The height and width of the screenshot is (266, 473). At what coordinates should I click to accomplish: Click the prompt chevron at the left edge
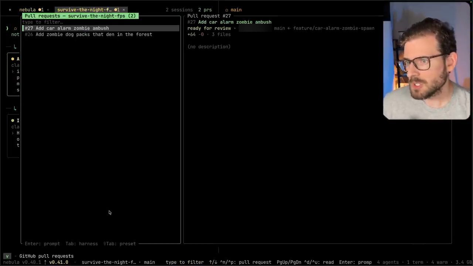coord(7,28)
